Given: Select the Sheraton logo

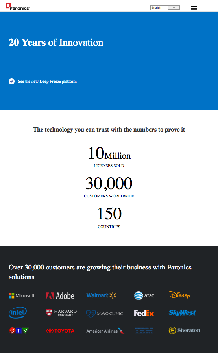Looking at the screenshot, I should point(184,330).
